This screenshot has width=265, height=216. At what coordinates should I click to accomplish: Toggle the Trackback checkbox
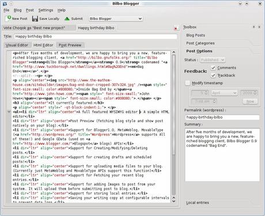pos(213,75)
